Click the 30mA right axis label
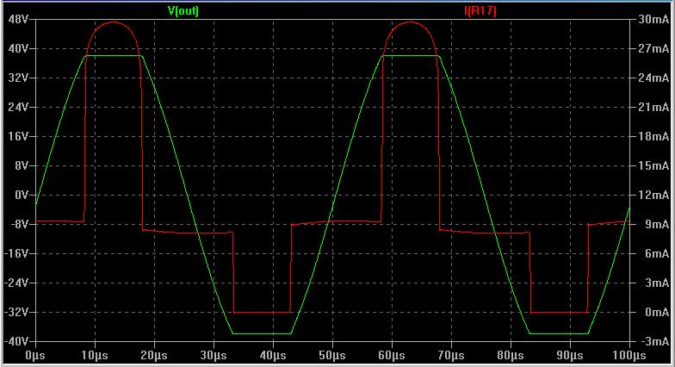The height and width of the screenshot is (367, 675). 653,19
